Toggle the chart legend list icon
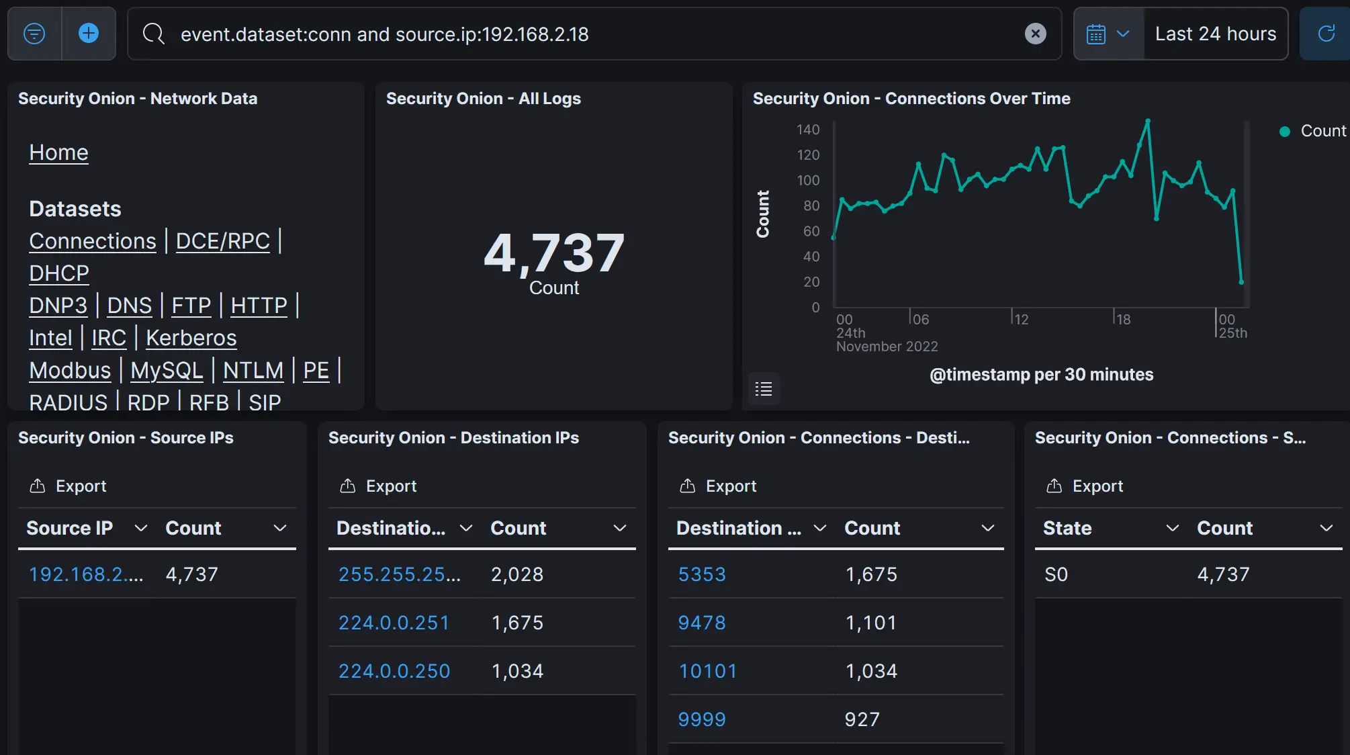This screenshot has width=1350, height=755. tap(764, 388)
